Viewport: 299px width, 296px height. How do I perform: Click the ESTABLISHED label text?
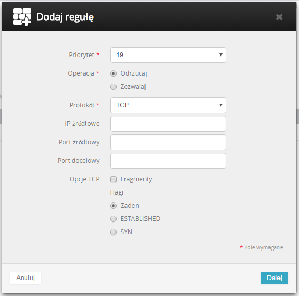[x=140, y=219]
